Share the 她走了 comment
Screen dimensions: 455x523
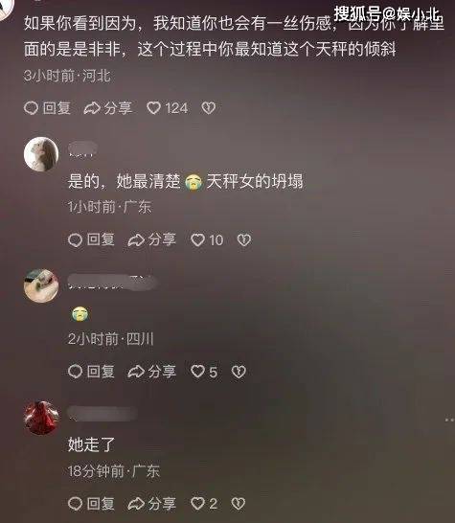coord(151,503)
